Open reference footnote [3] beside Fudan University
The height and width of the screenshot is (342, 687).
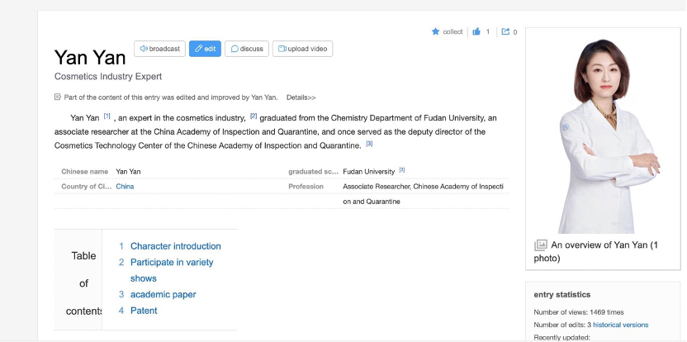pyautogui.click(x=402, y=170)
